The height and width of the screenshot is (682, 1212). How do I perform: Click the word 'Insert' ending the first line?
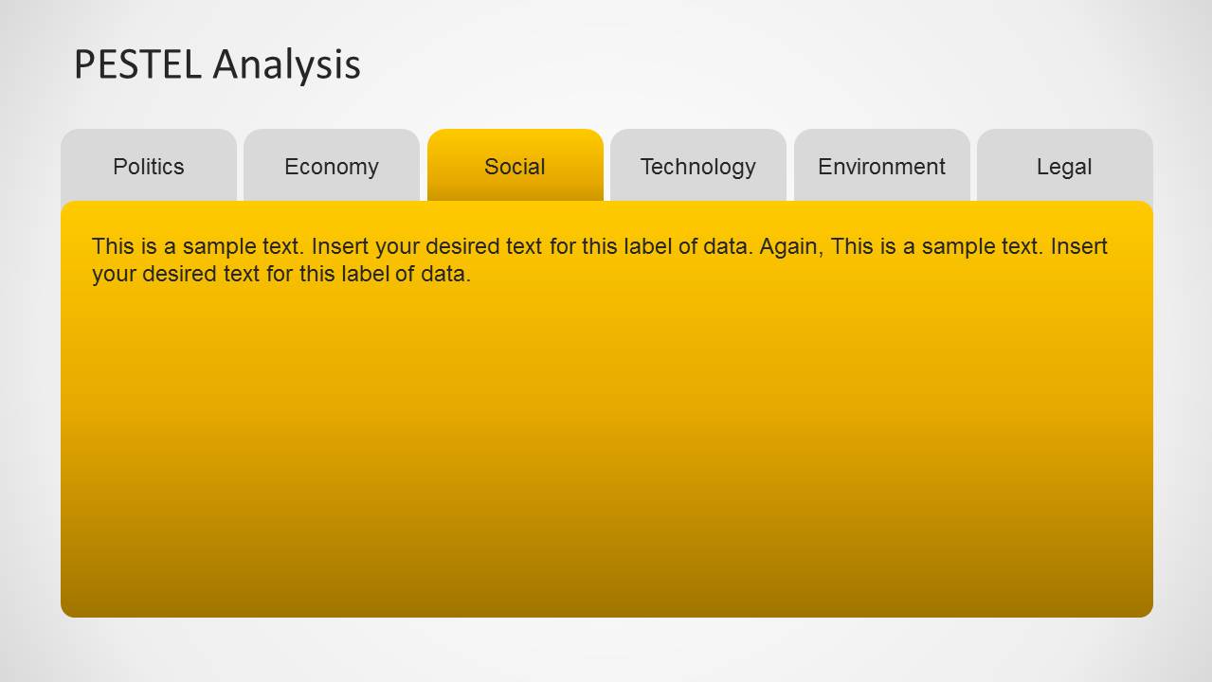tap(1079, 246)
